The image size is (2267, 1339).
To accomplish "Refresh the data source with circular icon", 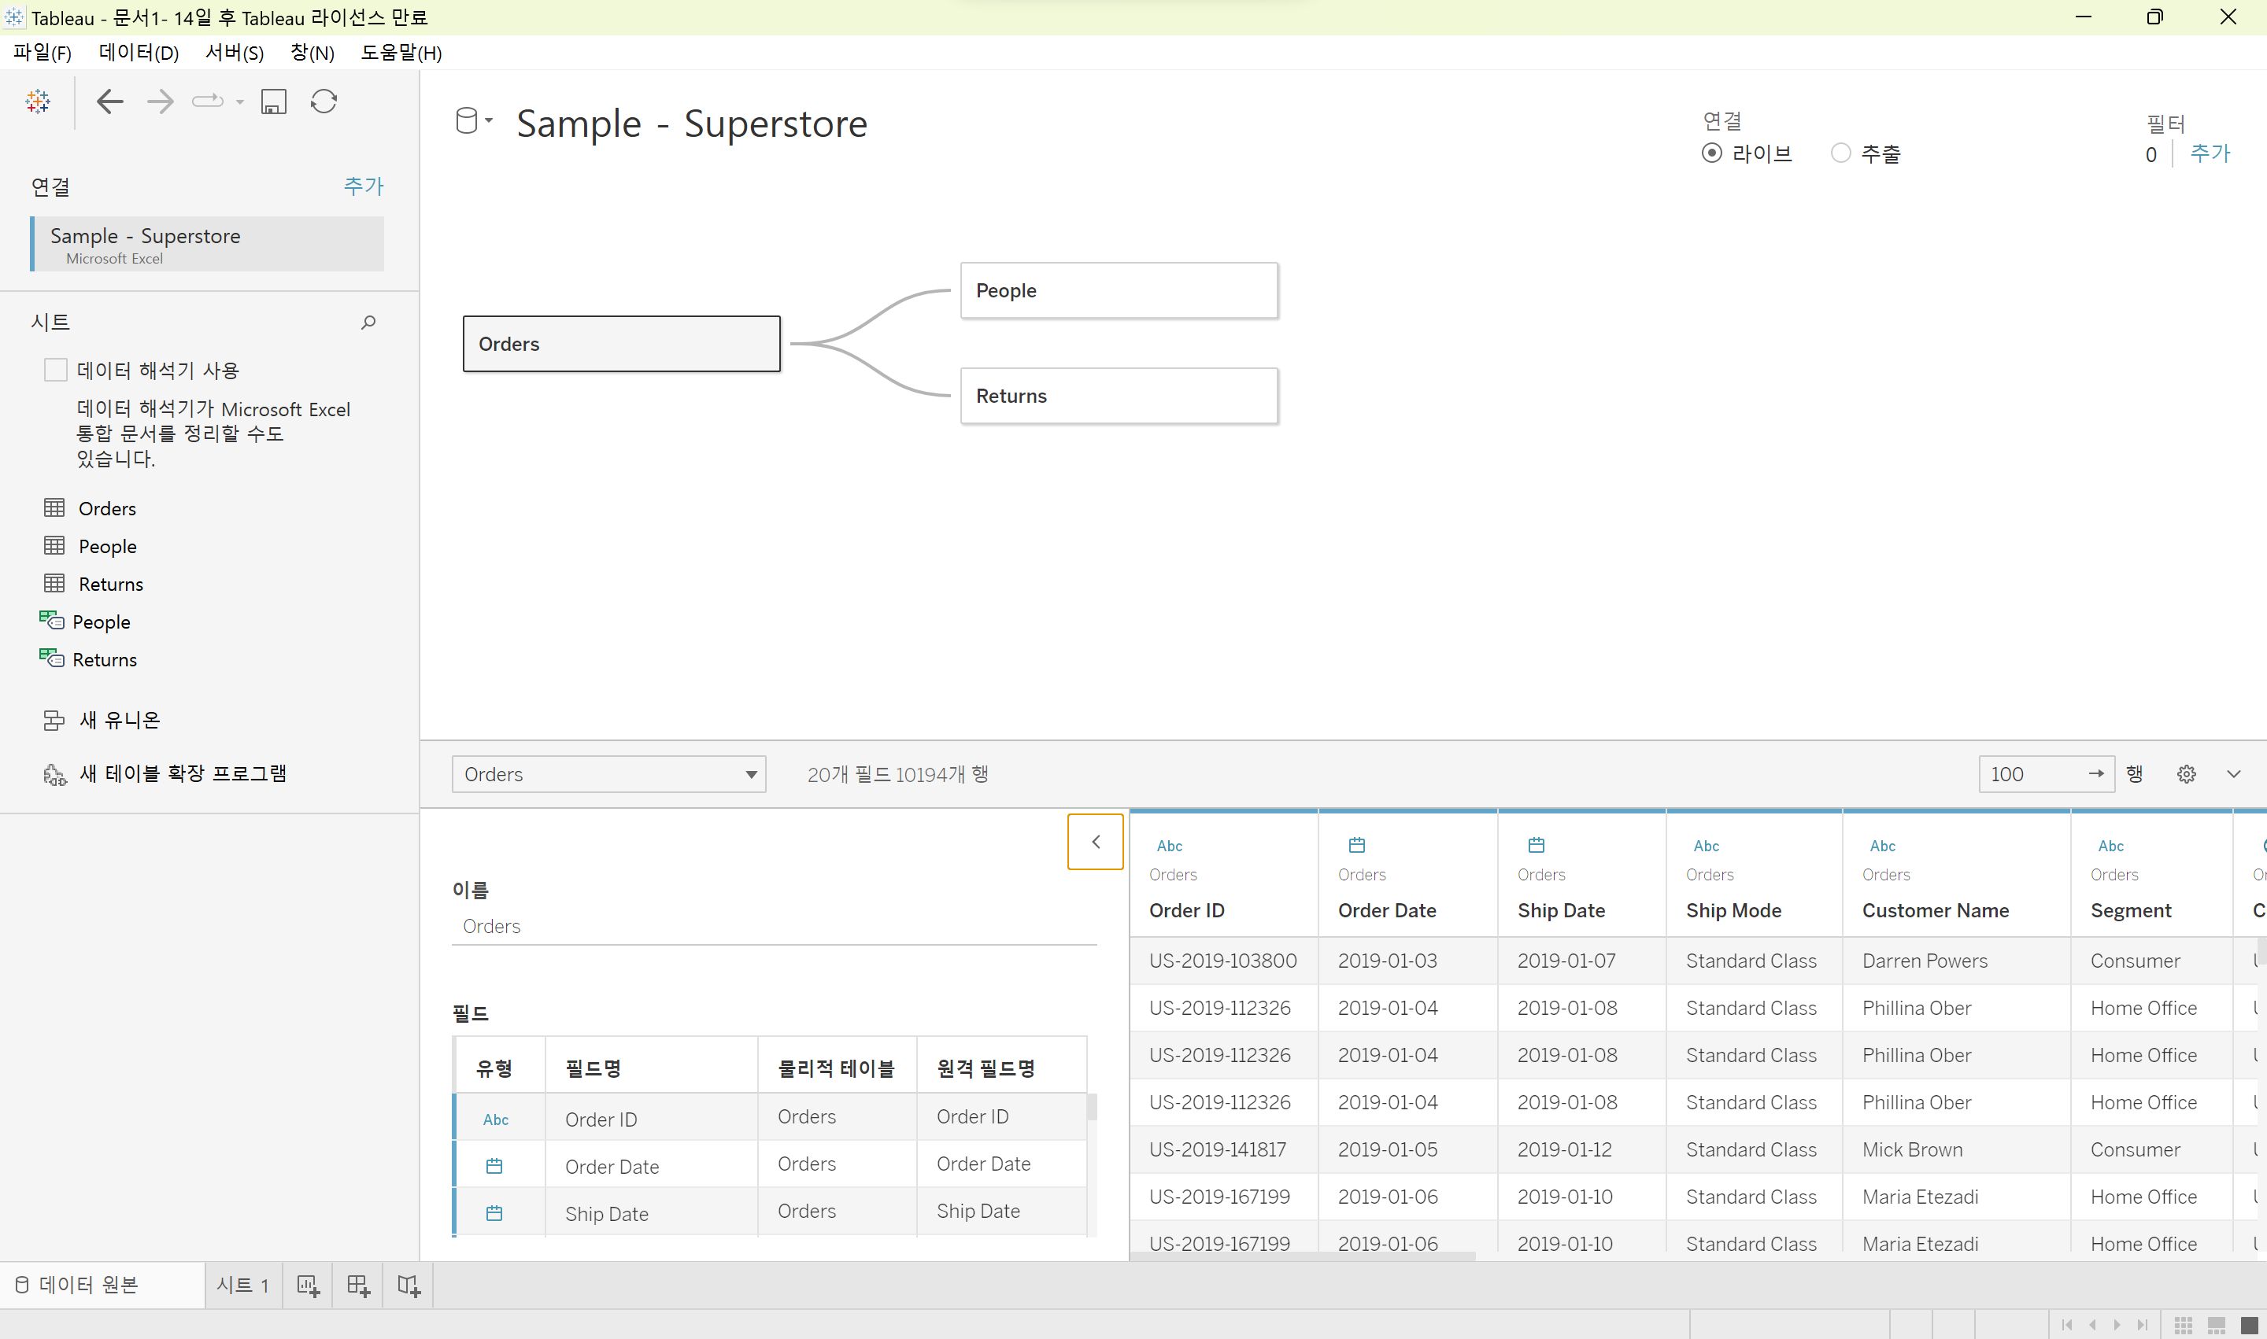I will tap(324, 101).
